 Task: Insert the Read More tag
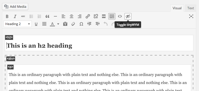(x=104, y=17)
